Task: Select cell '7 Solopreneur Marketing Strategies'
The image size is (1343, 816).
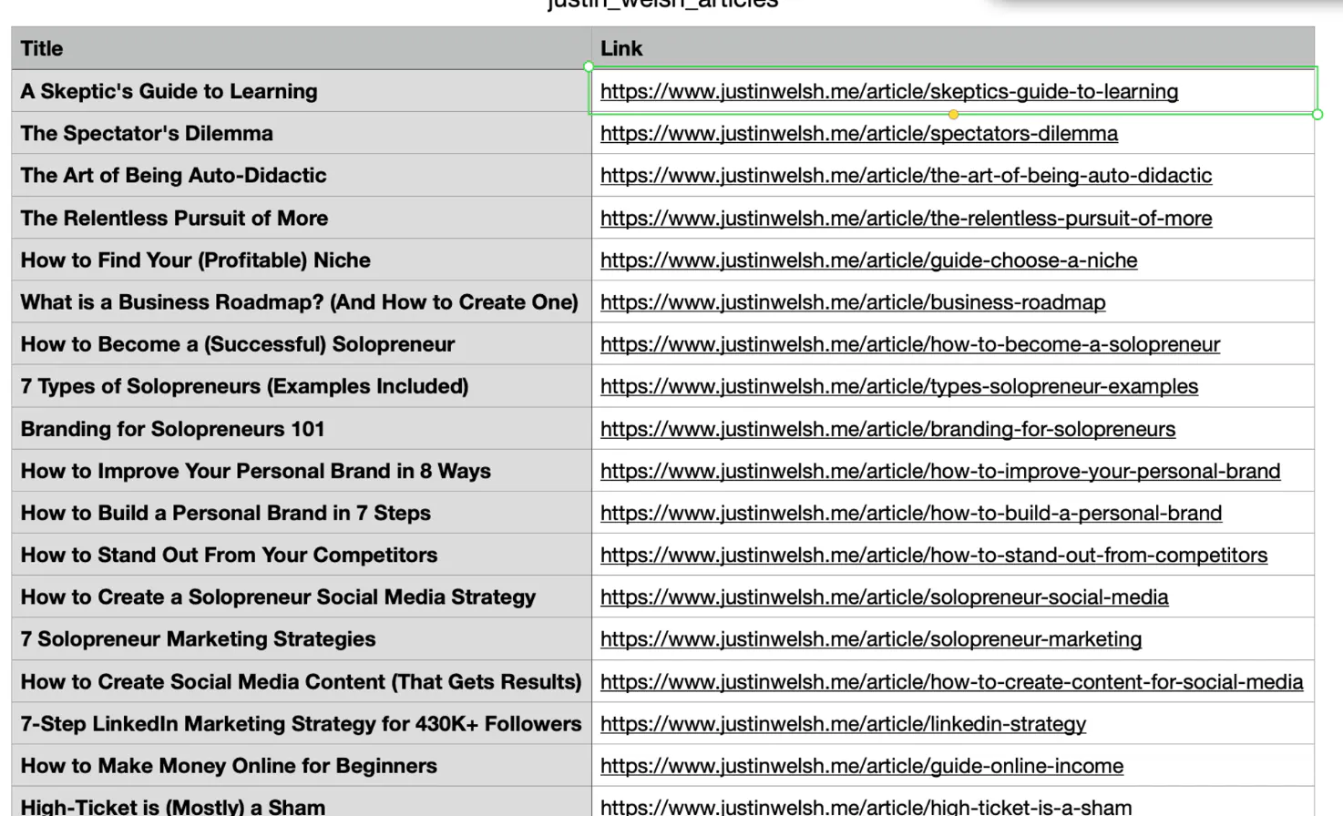Action: 302,639
